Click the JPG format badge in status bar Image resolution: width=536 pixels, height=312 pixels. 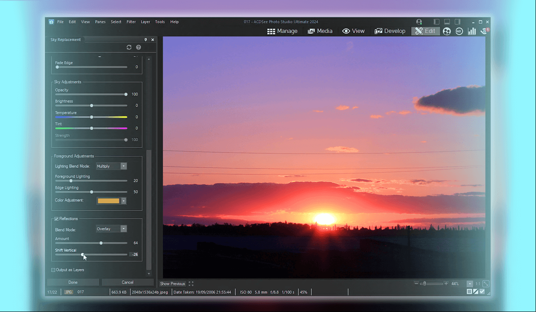pyautogui.click(x=69, y=292)
